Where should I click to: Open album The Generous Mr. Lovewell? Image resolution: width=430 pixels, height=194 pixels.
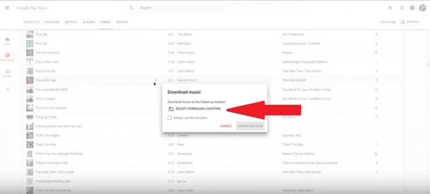click(x=301, y=44)
